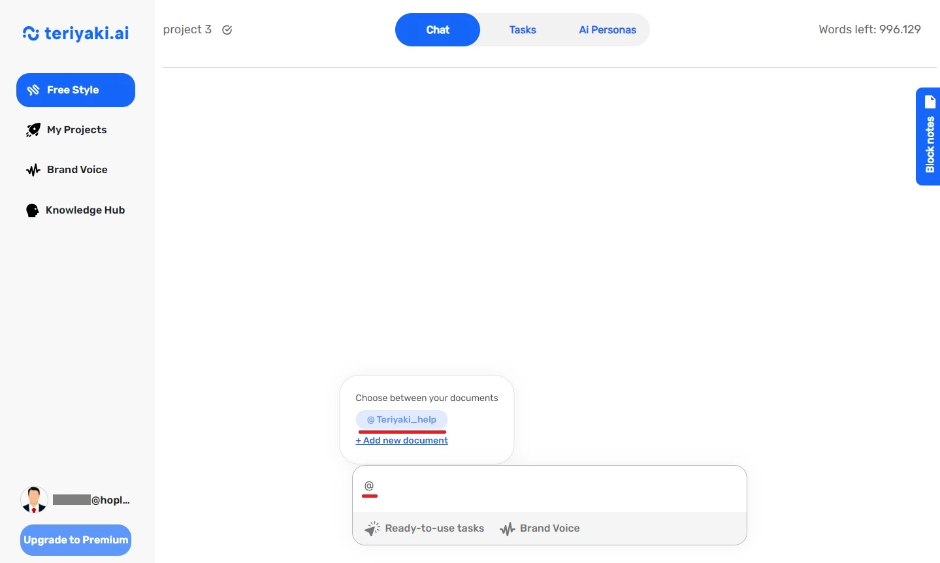This screenshot has width=940, height=563.
Task: Click the user profile avatar
Action: pos(34,500)
